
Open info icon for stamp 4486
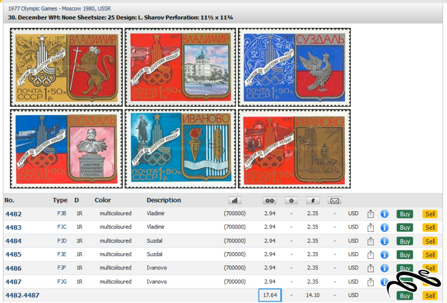point(384,268)
